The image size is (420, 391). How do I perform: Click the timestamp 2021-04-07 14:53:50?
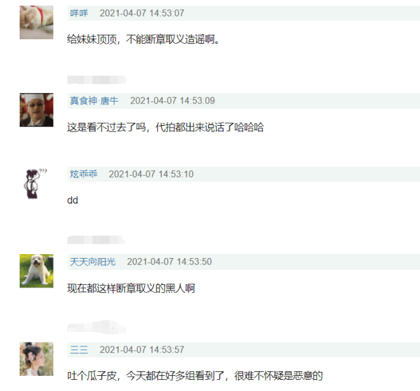click(169, 261)
